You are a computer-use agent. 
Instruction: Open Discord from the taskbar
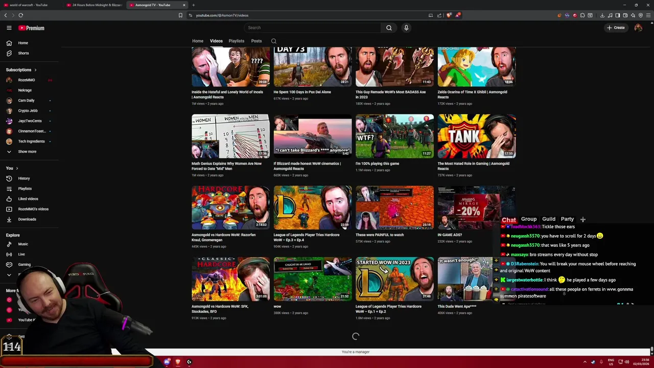pyautogui.click(x=167, y=362)
